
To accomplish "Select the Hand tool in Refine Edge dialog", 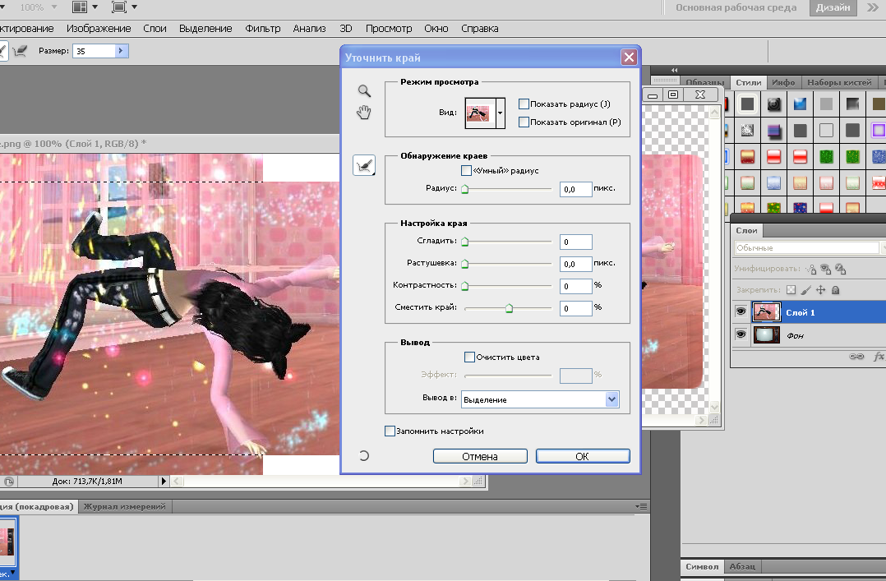I will point(364,113).
